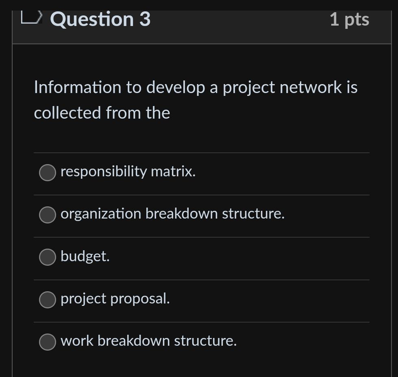Select the budget radio button
The height and width of the screenshot is (377, 398).
click(x=48, y=257)
